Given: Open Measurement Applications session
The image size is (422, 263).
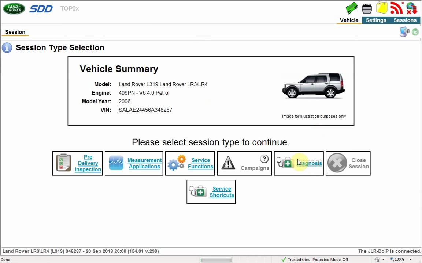Looking at the screenshot, I should click(x=134, y=163).
